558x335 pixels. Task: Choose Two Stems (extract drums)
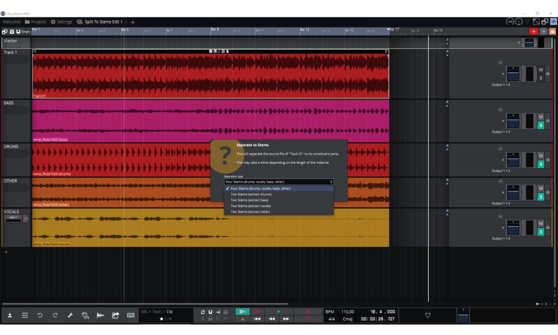coord(278,194)
